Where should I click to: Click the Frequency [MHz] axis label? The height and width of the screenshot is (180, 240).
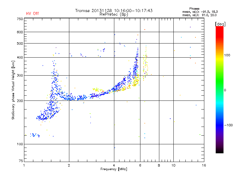pyautogui.click(x=114, y=169)
